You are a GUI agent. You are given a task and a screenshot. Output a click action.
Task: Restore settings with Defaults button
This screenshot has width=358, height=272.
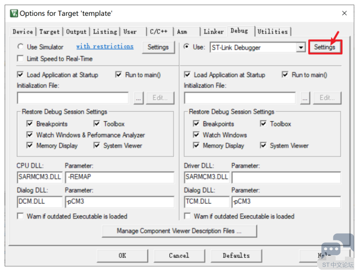(x=236, y=256)
